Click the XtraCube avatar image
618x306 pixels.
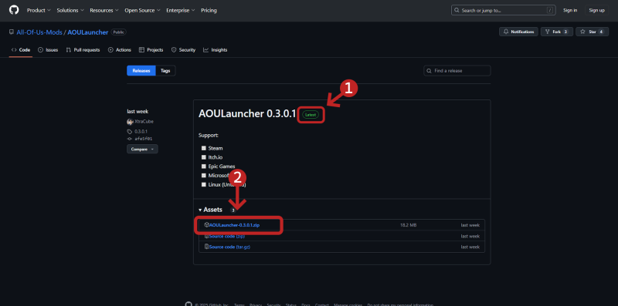tap(130, 122)
